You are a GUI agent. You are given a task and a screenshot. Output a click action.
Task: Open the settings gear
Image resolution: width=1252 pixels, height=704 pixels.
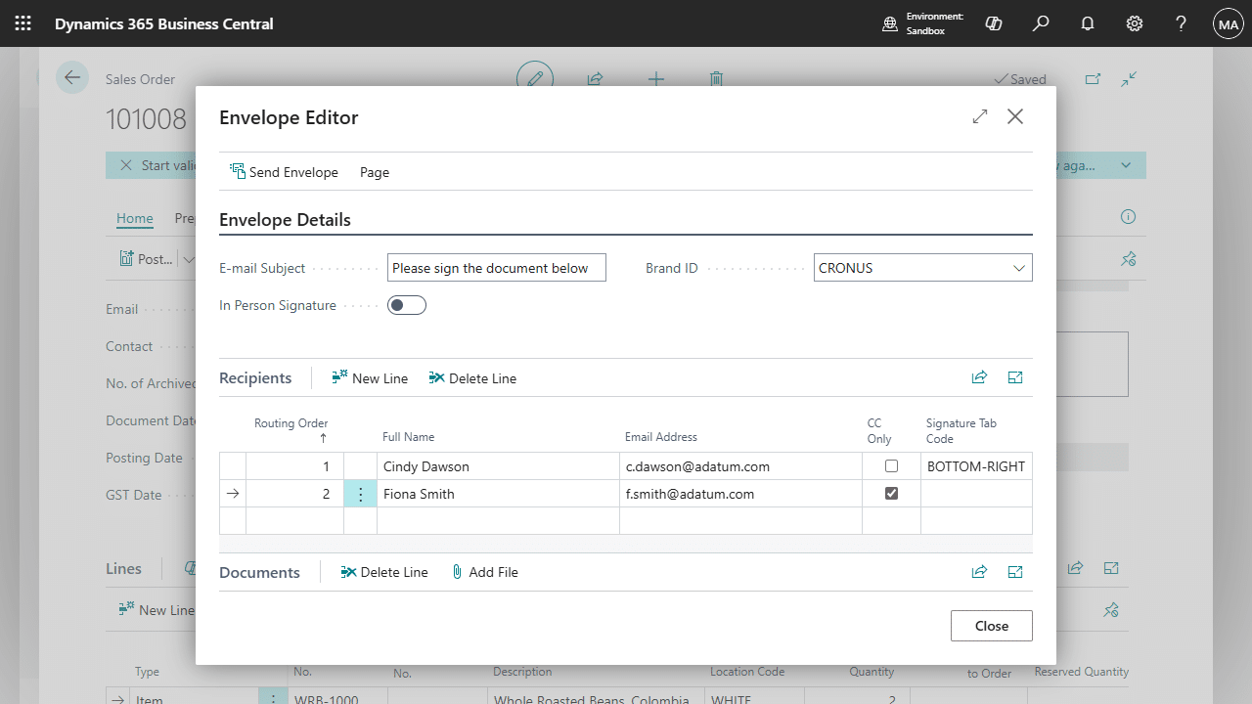point(1135,23)
